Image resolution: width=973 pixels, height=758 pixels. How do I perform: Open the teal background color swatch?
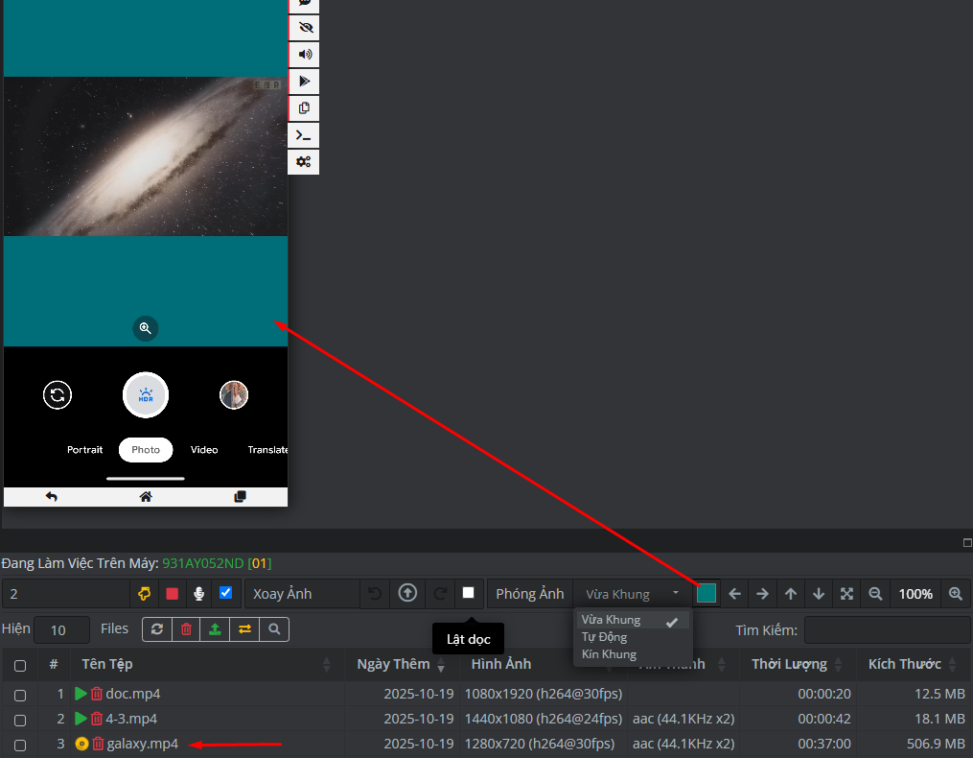707,594
